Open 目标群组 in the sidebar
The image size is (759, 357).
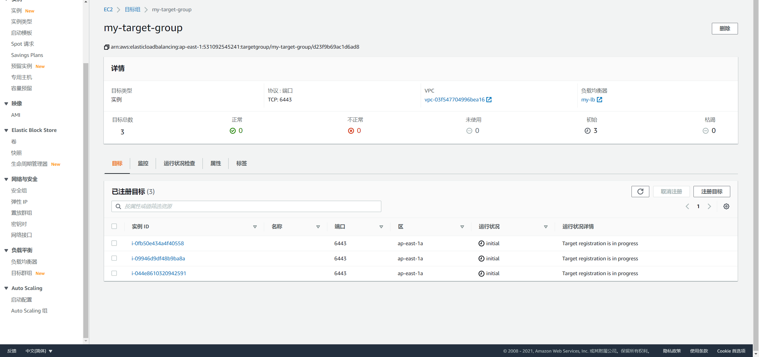[x=21, y=273]
